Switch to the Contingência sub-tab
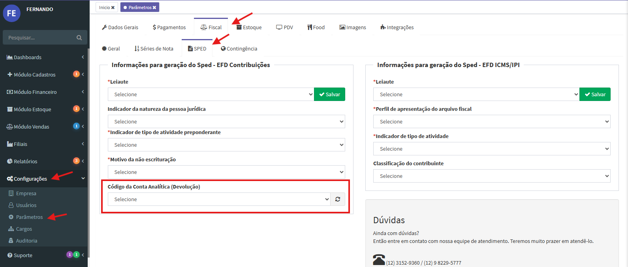 coord(239,49)
